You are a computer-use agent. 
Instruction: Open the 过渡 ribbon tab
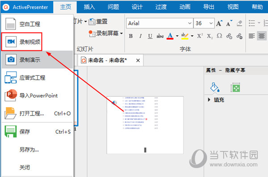coord(161,7)
